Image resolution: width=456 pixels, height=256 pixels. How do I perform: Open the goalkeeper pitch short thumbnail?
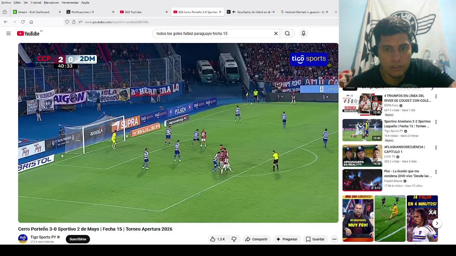click(390, 218)
